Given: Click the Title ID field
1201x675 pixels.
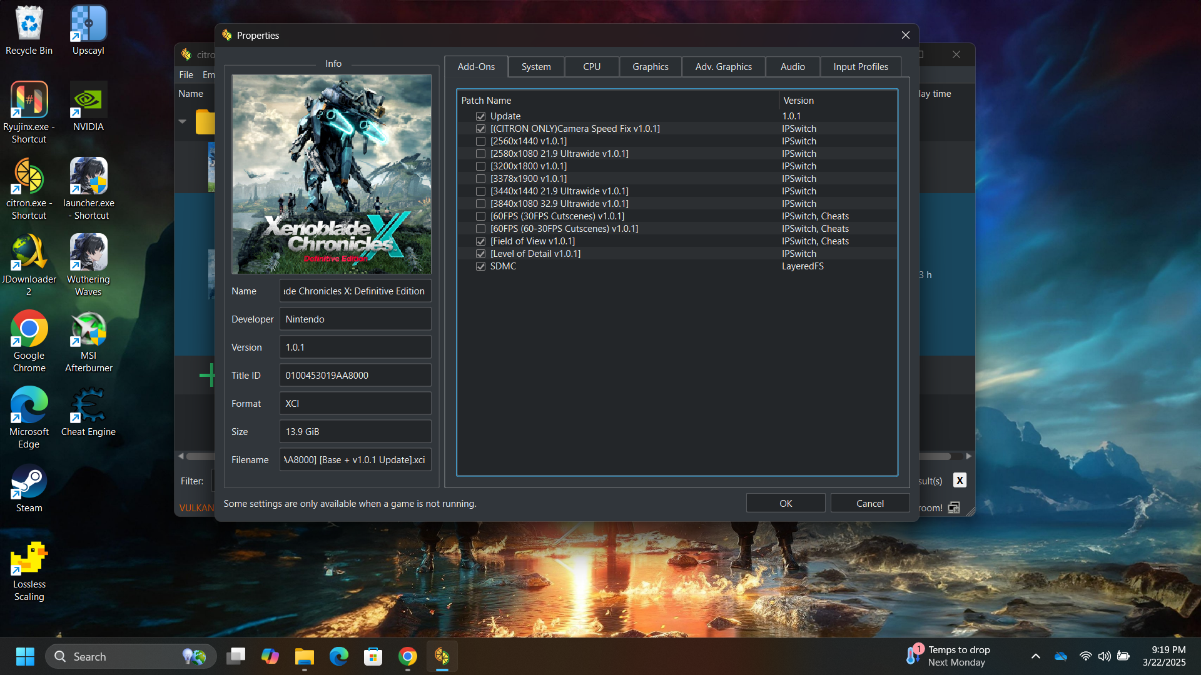Looking at the screenshot, I should click(x=355, y=376).
